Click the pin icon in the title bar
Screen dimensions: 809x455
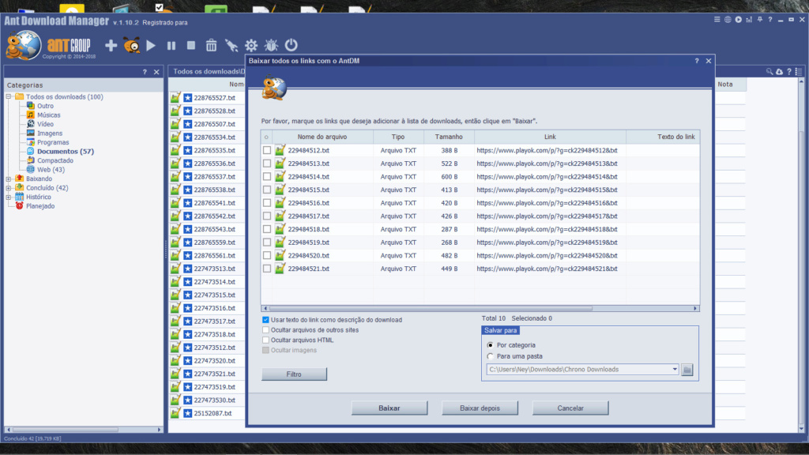[x=759, y=20]
